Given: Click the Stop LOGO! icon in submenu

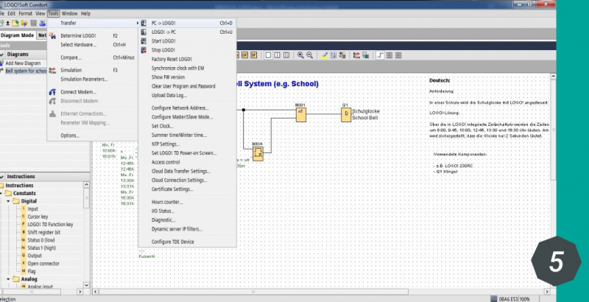Looking at the screenshot, I should tap(144, 50).
